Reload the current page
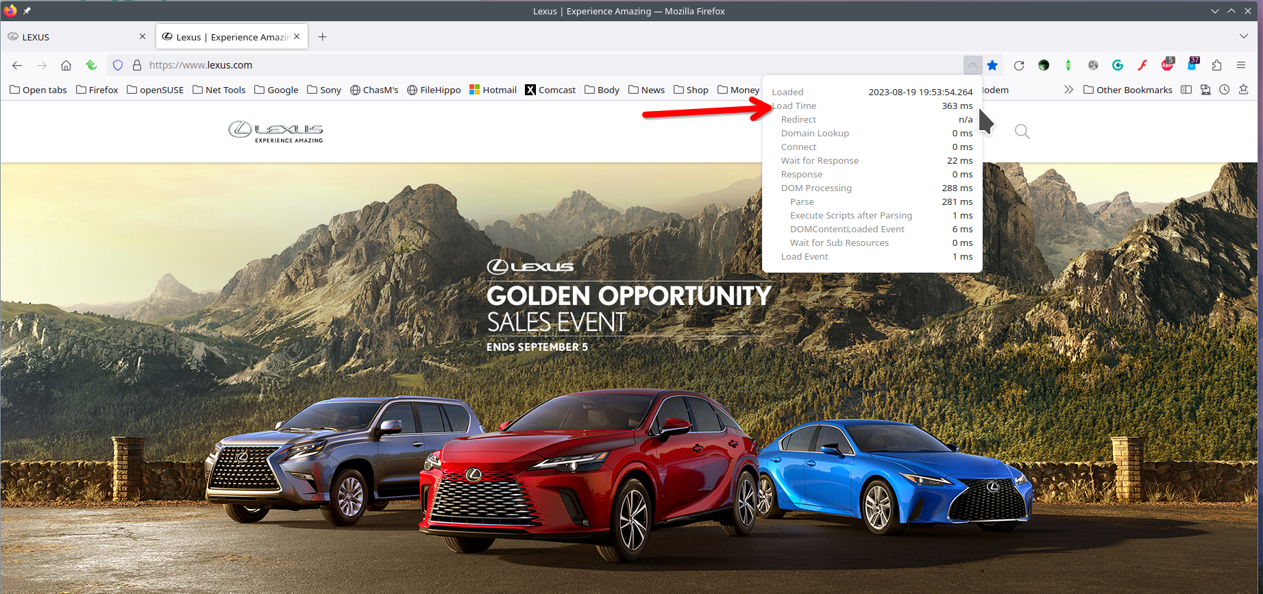Screen dimensions: 1263x594 point(1019,65)
